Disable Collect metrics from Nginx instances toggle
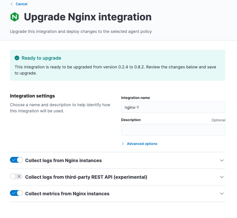This screenshot has width=237, height=218. pyautogui.click(x=16, y=193)
